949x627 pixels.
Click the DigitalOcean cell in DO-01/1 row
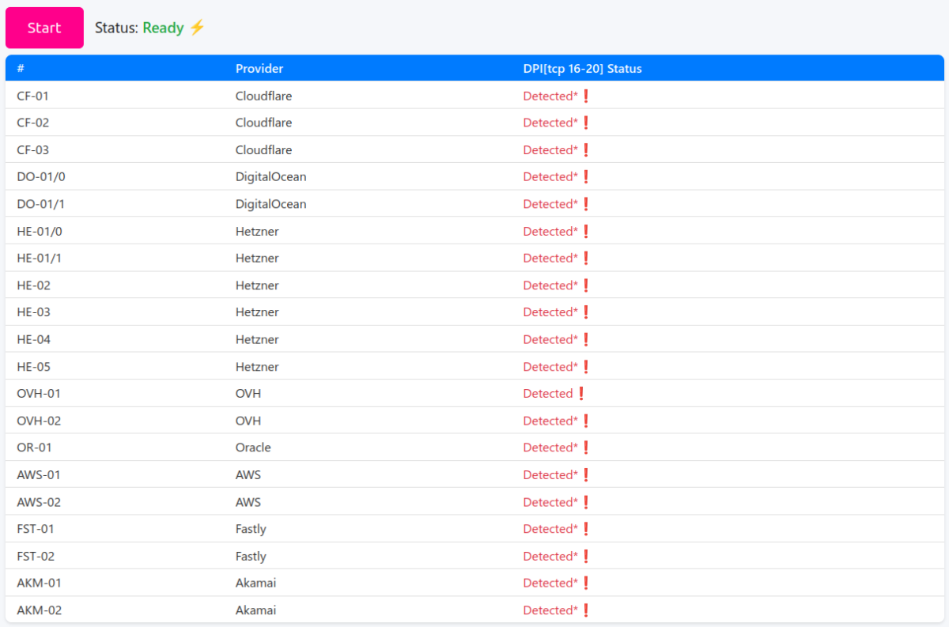(270, 204)
